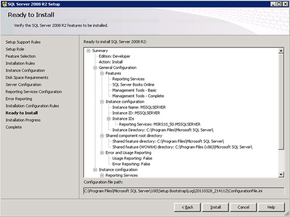Viewport: 290px width, 217px height.
Task: Select 'Error Reporting: False' row
Action: pos(131,164)
